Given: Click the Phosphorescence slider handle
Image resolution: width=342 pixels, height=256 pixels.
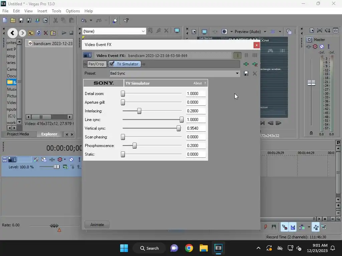Looking at the screenshot, I should (135, 146).
